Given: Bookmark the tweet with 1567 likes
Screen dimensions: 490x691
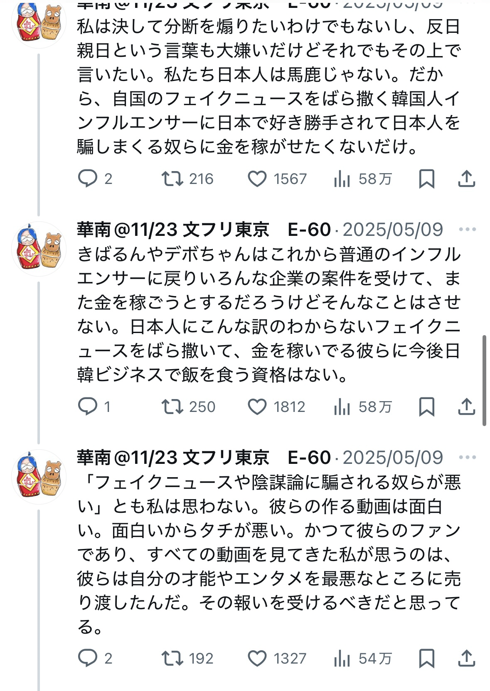Looking at the screenshot, I should (426, 179).
